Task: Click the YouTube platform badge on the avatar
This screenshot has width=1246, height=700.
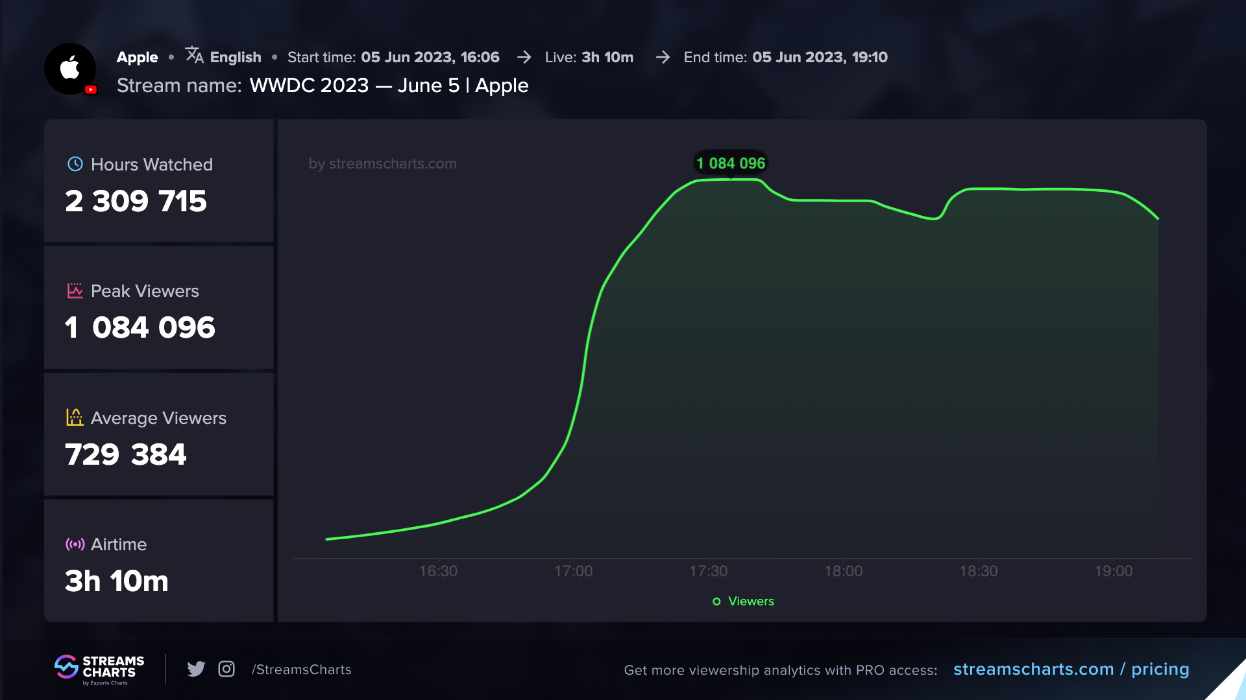Action: tap(92, 91)
